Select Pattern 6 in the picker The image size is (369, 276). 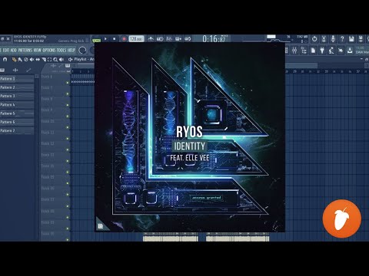(17, 122)
